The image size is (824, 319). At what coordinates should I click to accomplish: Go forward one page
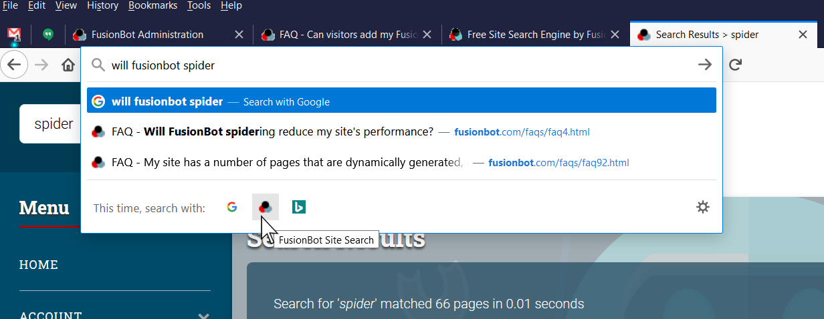coord(41,65)
